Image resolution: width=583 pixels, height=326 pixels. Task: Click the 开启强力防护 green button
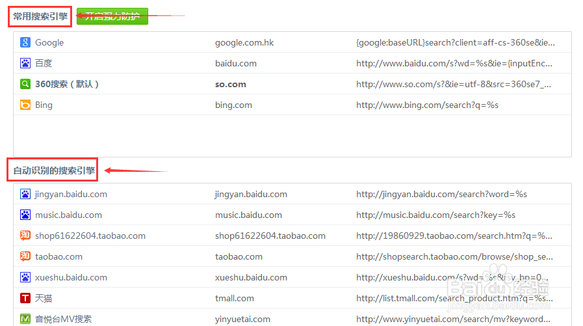(x=112, y=16)
